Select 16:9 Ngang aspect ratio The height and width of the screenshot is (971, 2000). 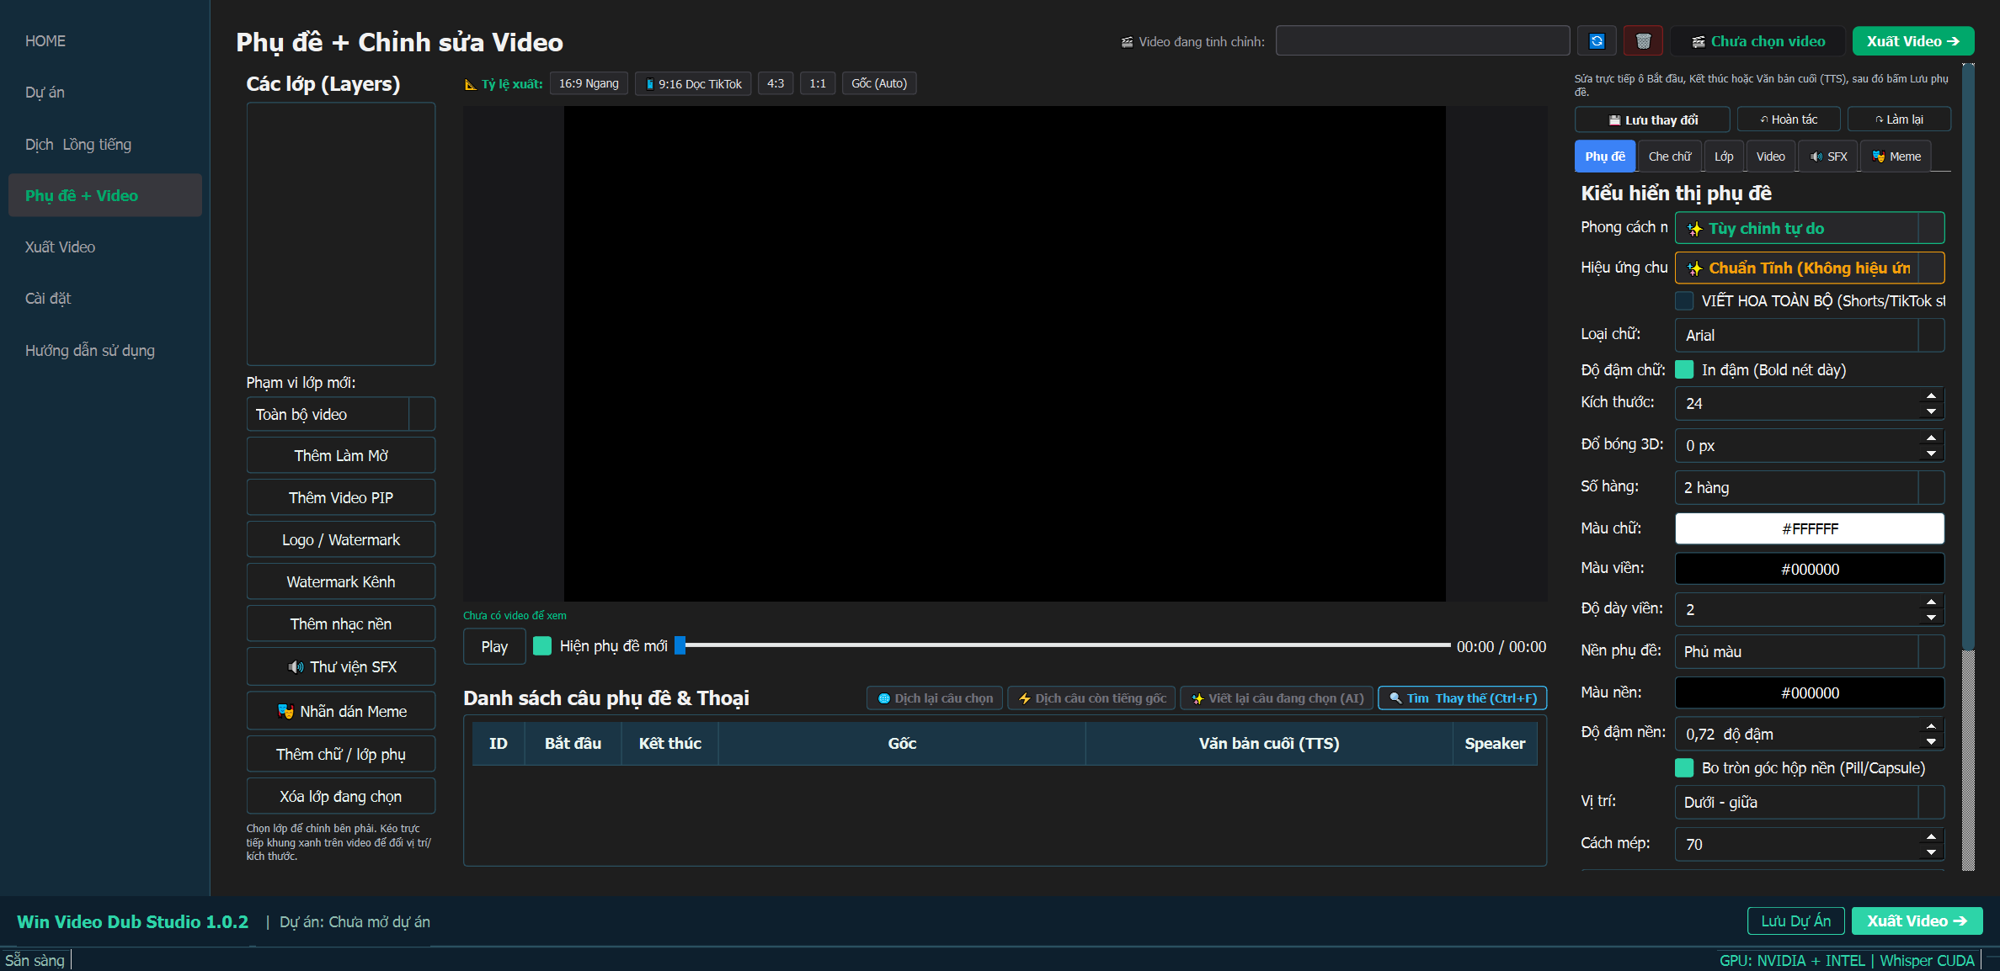(589, 83)
